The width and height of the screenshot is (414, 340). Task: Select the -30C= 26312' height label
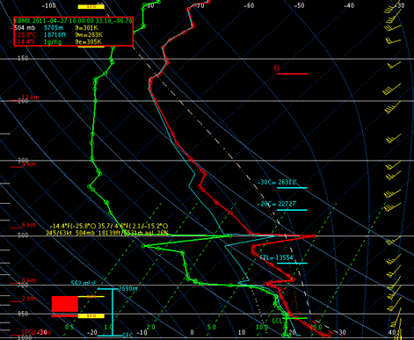[x=277, y=182]
